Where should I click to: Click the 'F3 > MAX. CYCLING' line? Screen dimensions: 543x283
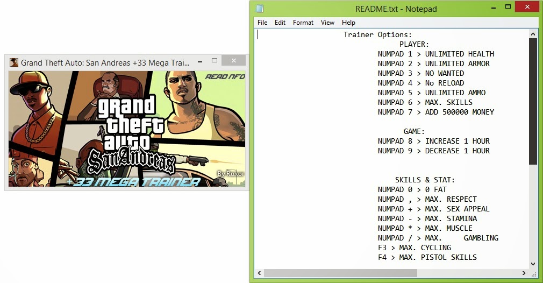point(415,248)
